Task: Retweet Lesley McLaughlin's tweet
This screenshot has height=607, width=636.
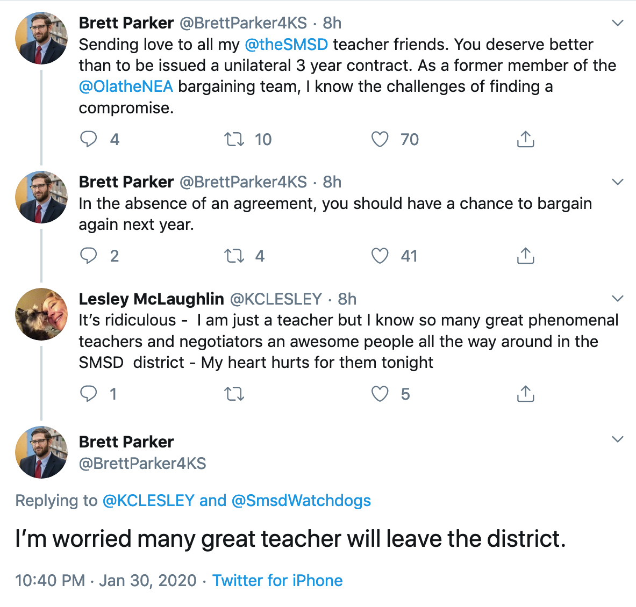Action: (x=234, y=394)
